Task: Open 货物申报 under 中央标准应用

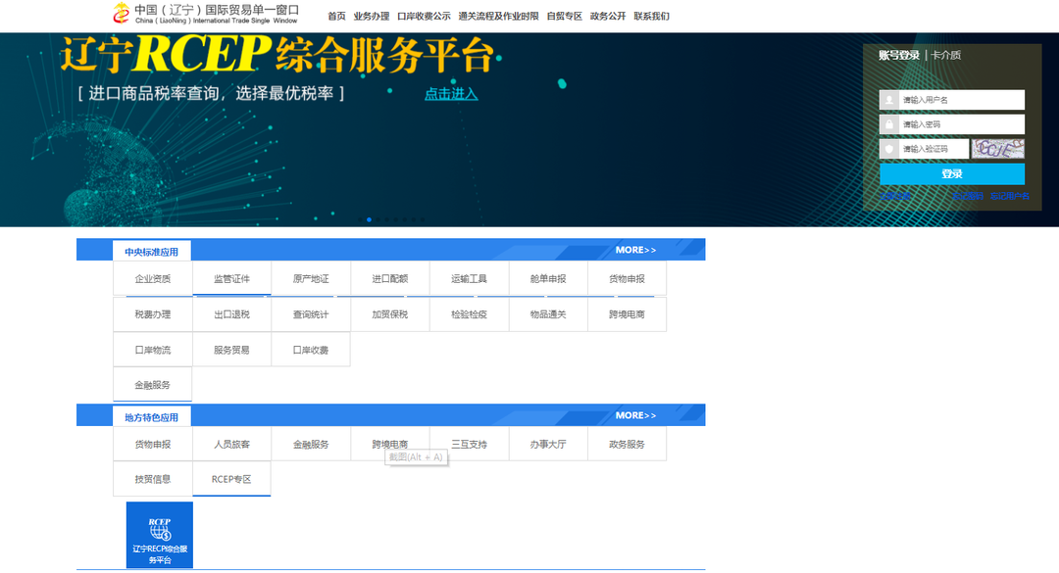Action: tap(627, 278)
